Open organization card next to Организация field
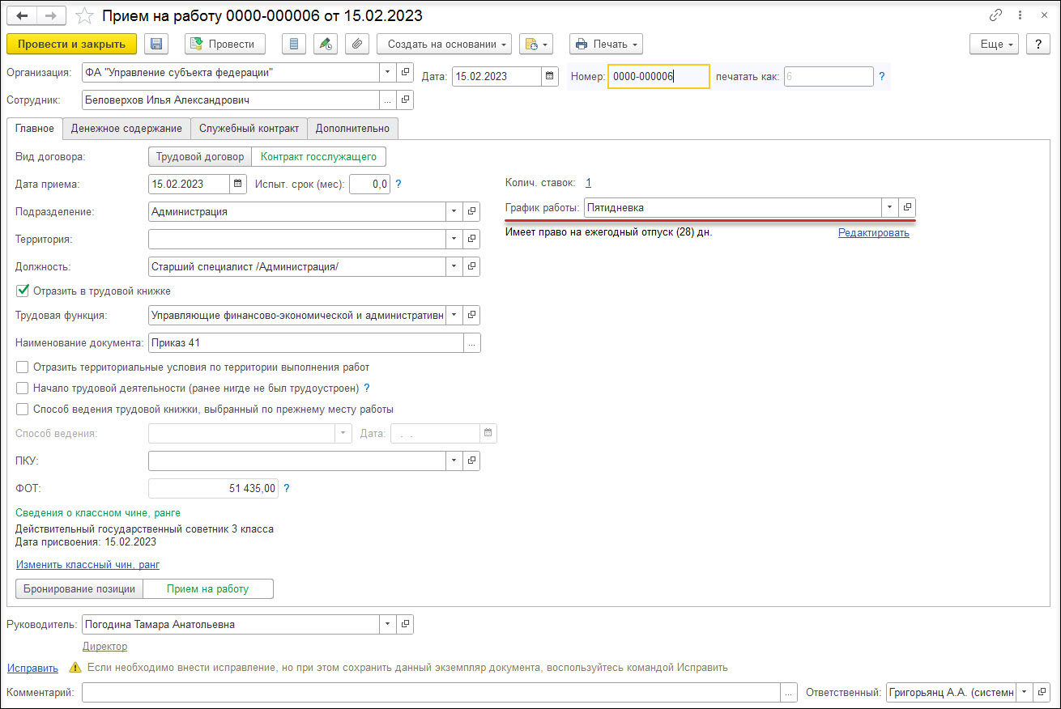This screenshot has height=709, width=1061. point(406,73)
